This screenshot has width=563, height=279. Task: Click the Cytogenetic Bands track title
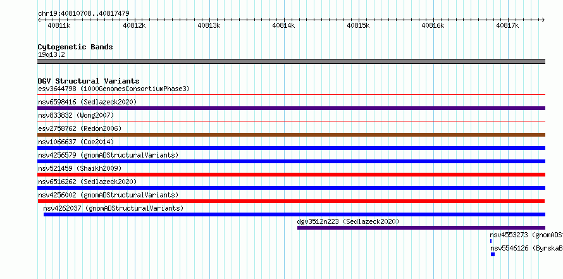(x=75, y=47)
